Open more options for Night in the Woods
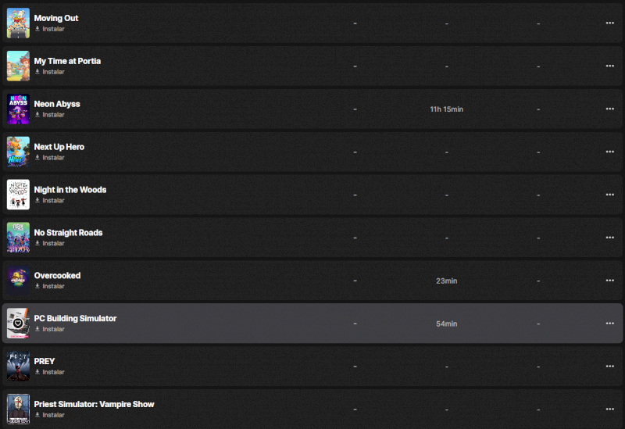Screen dimensions: 625x429 pyautogui.click(x=609, y=195)
